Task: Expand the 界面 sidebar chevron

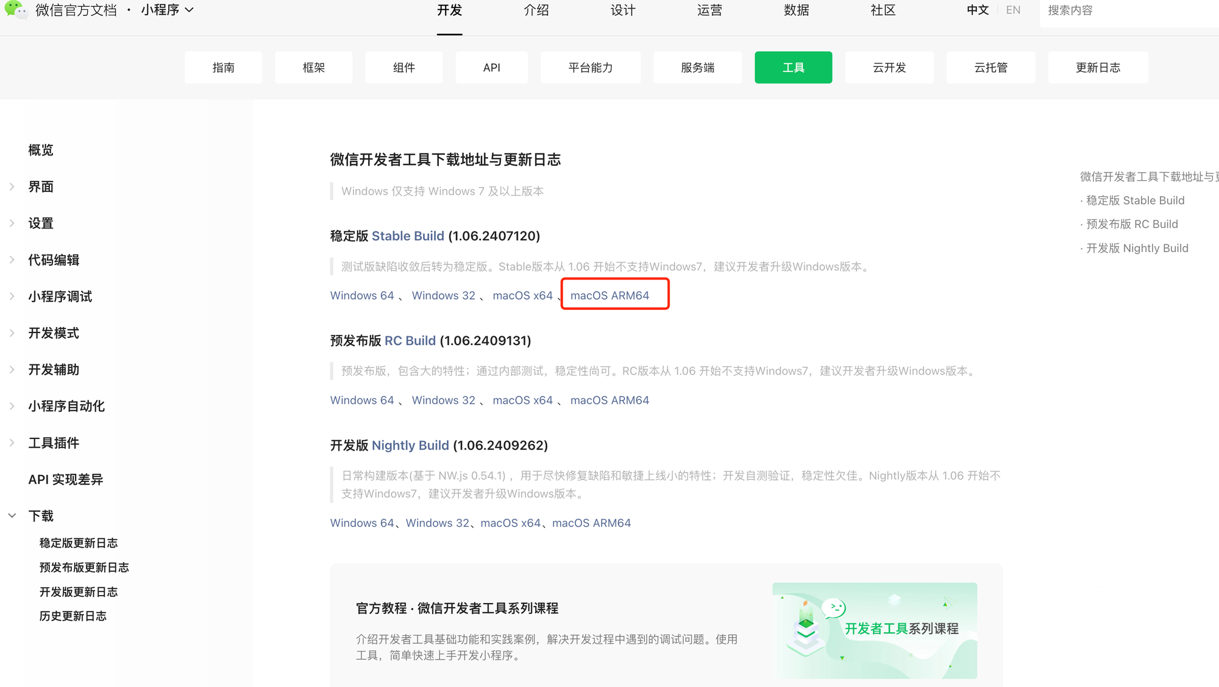Action: 12,187
